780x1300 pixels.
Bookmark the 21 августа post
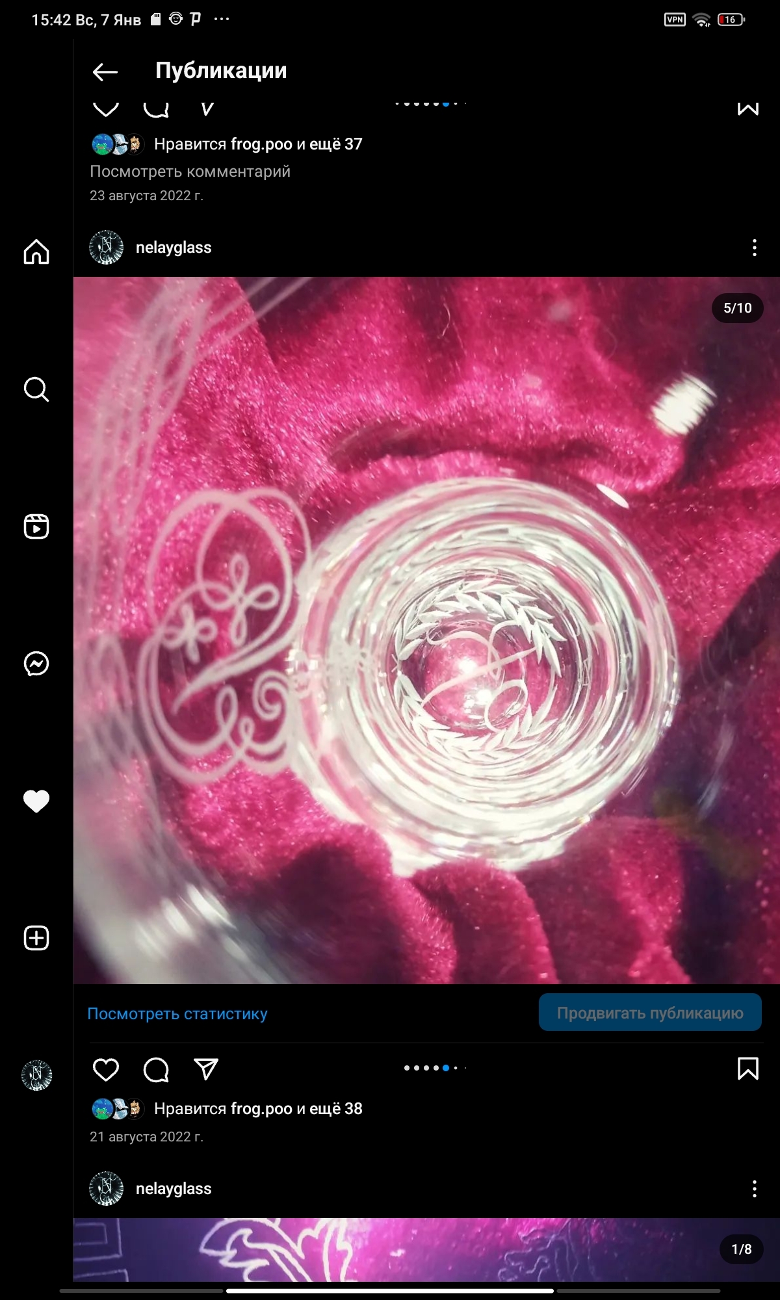[x=748, y=1069]
